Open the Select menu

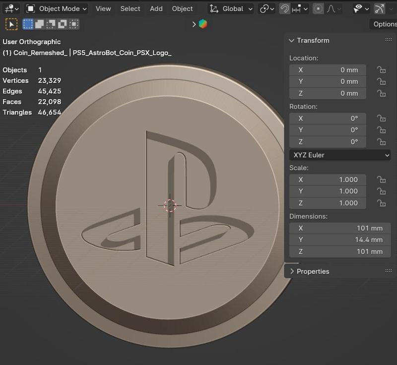point(130,9)
